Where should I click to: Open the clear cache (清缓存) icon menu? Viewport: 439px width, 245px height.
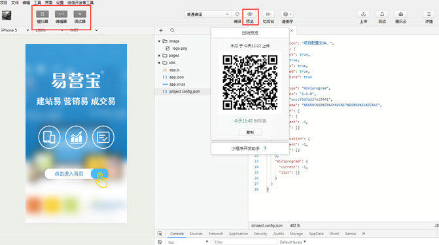click(287, 14)
